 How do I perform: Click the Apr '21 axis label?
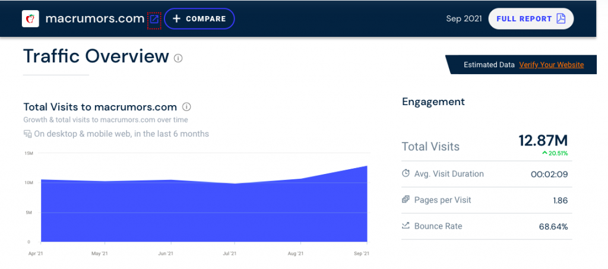coord(36,254)
